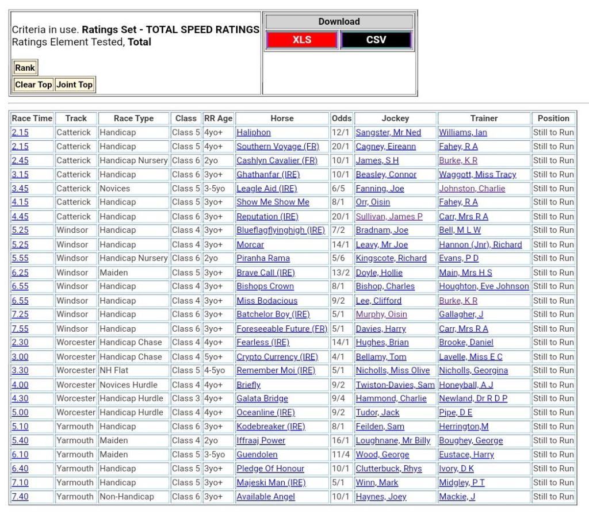Viewport: 589px width, 514px height.
Task: Click the red XLS download button
Action: [x=301, y=40]
